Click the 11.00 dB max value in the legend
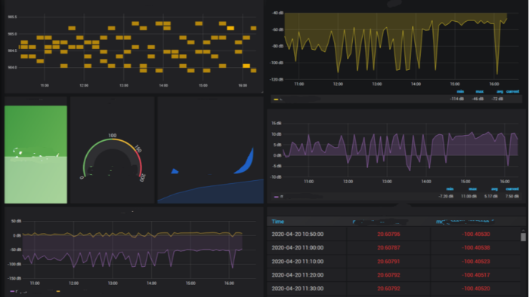Viewport: 529px width, 297px height. (469, 197)
